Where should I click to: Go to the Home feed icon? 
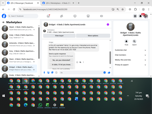click(48, 16)
